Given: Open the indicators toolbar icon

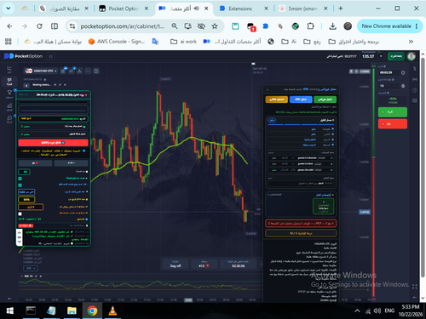Looking at the screenshot, I should tap(72, 71).
